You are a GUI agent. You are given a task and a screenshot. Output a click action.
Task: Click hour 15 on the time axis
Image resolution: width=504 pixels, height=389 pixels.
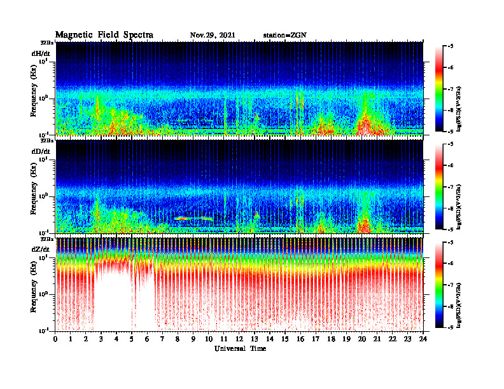[x=285, y=339]
